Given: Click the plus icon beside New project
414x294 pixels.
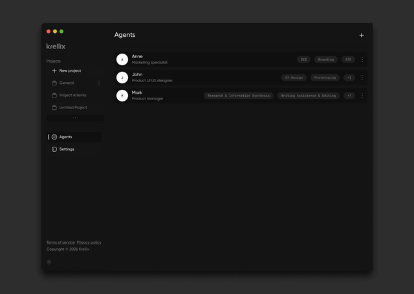Looking at the screenshot, I should point(54,70).
